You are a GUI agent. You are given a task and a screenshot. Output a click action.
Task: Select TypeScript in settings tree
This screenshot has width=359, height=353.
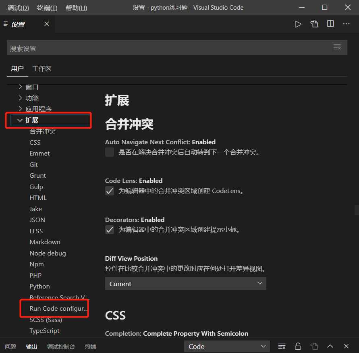(44, 331)
